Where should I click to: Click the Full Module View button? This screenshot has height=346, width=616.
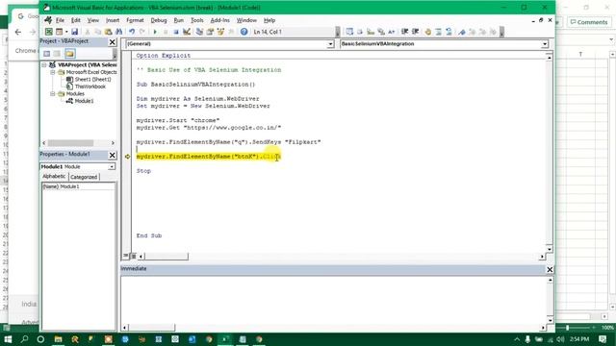pyautogui.click(x=134, y=257)
